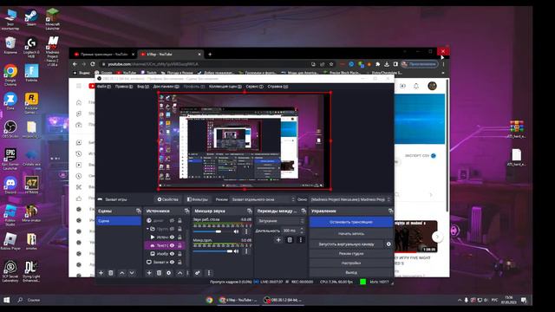Open the Steam desktop shortcut
Viewport: 555px width, 312px height.
point(31,17)
